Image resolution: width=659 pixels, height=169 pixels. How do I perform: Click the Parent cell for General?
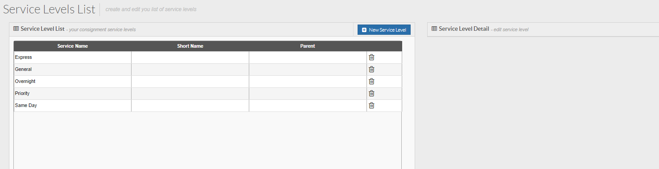[308, 69]
